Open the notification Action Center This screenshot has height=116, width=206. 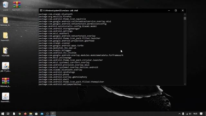click(x=201, y=114)
